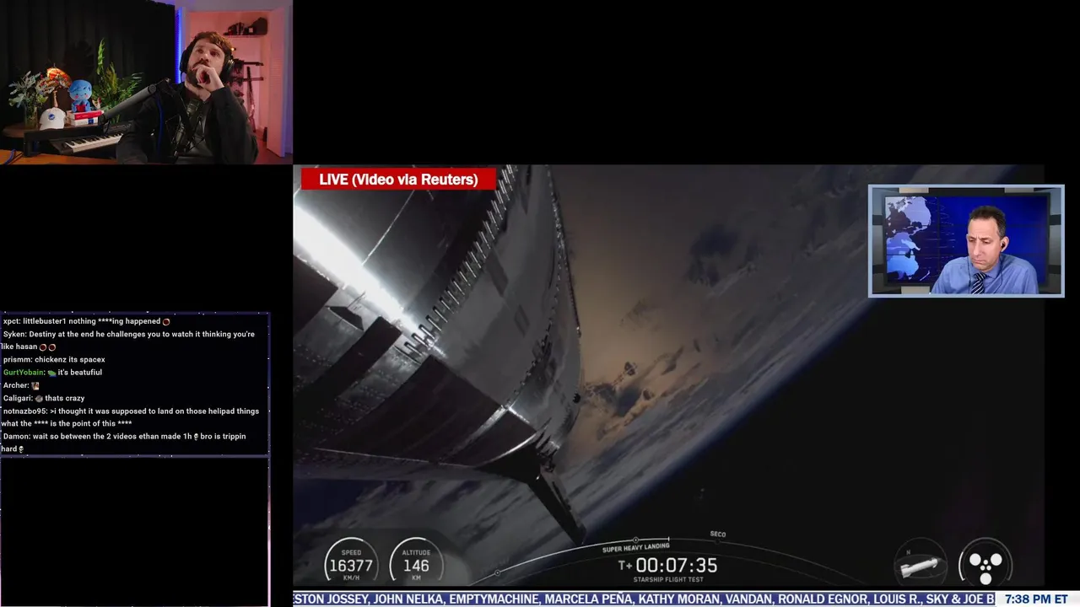Open the streamer webcam thumbnail
This screenshot has width=1080, height=607.
pos(146,82)
